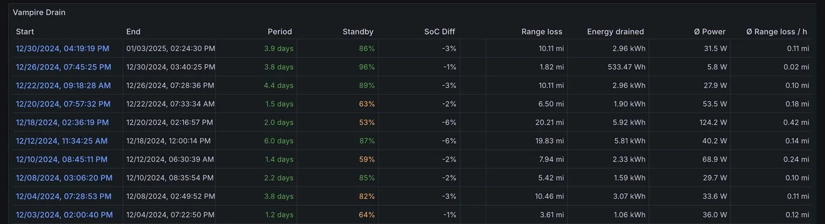Screen dimensions: 825x224
Task: Sort by the End column header
Action: click(133, 32)
